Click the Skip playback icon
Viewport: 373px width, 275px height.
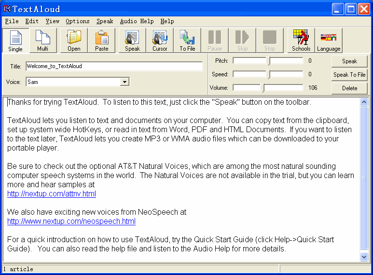[242, 41]
